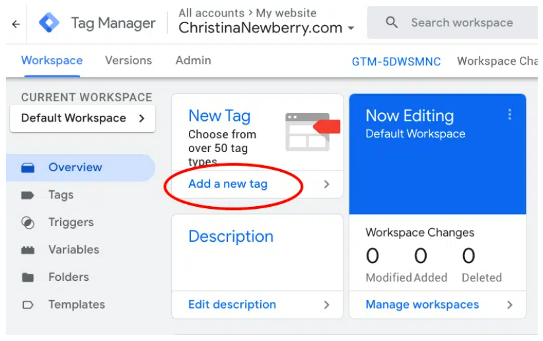Click the My website breadcrumb text
Screen dimensions: 543x341
tap(286, 13)
